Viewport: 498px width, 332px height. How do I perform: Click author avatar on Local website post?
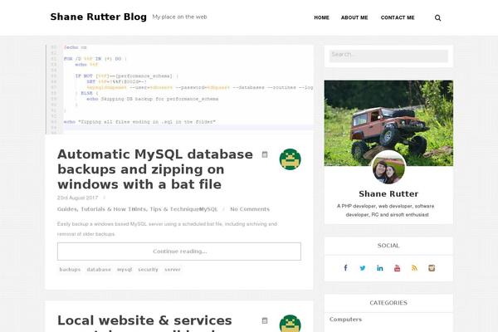pos(290,324)
